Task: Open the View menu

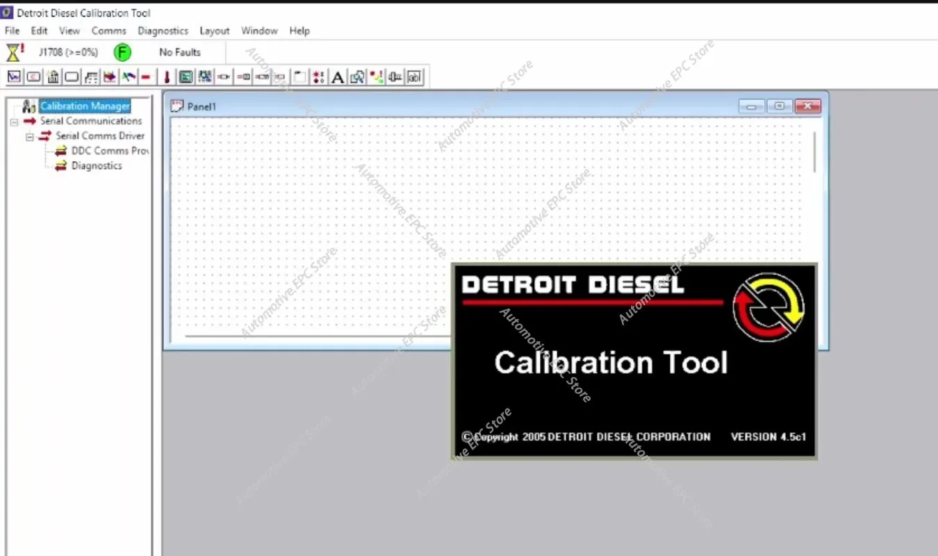Action: [69, 31]
